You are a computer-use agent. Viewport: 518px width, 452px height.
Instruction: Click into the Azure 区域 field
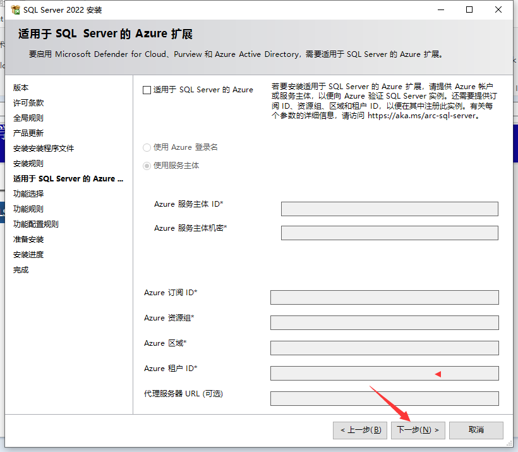[x=385, y=348]
